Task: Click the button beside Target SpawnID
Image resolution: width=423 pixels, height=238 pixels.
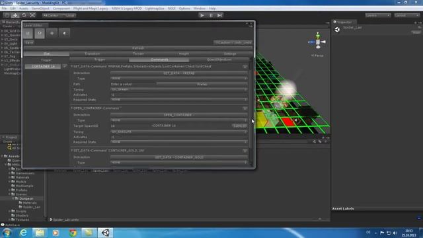Action: (239, 126)
